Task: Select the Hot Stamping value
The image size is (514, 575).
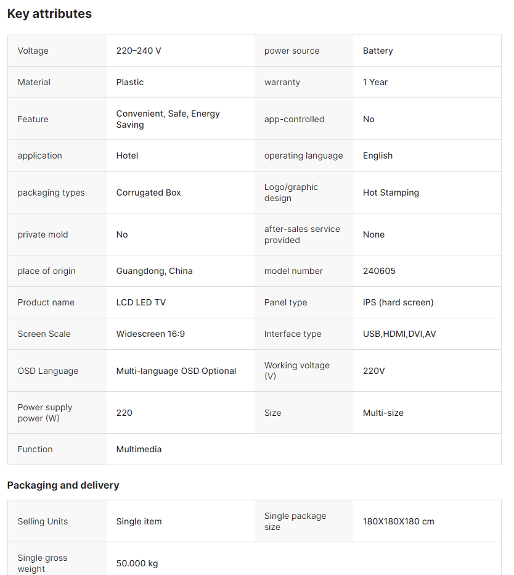Action: click(391, 192)
